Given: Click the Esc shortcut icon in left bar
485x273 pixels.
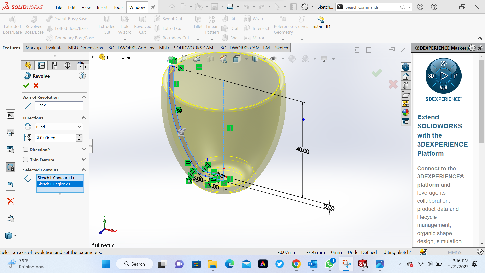Looking at the screenshot, I should [x=10, y=116].
